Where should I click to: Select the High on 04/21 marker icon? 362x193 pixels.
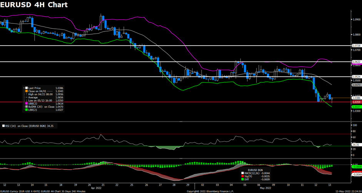(x=27, y=94)
